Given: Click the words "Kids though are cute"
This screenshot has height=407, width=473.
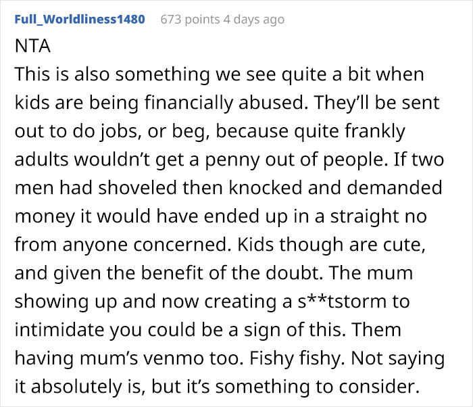Looking at the screenshot, I should click(331, 244).
